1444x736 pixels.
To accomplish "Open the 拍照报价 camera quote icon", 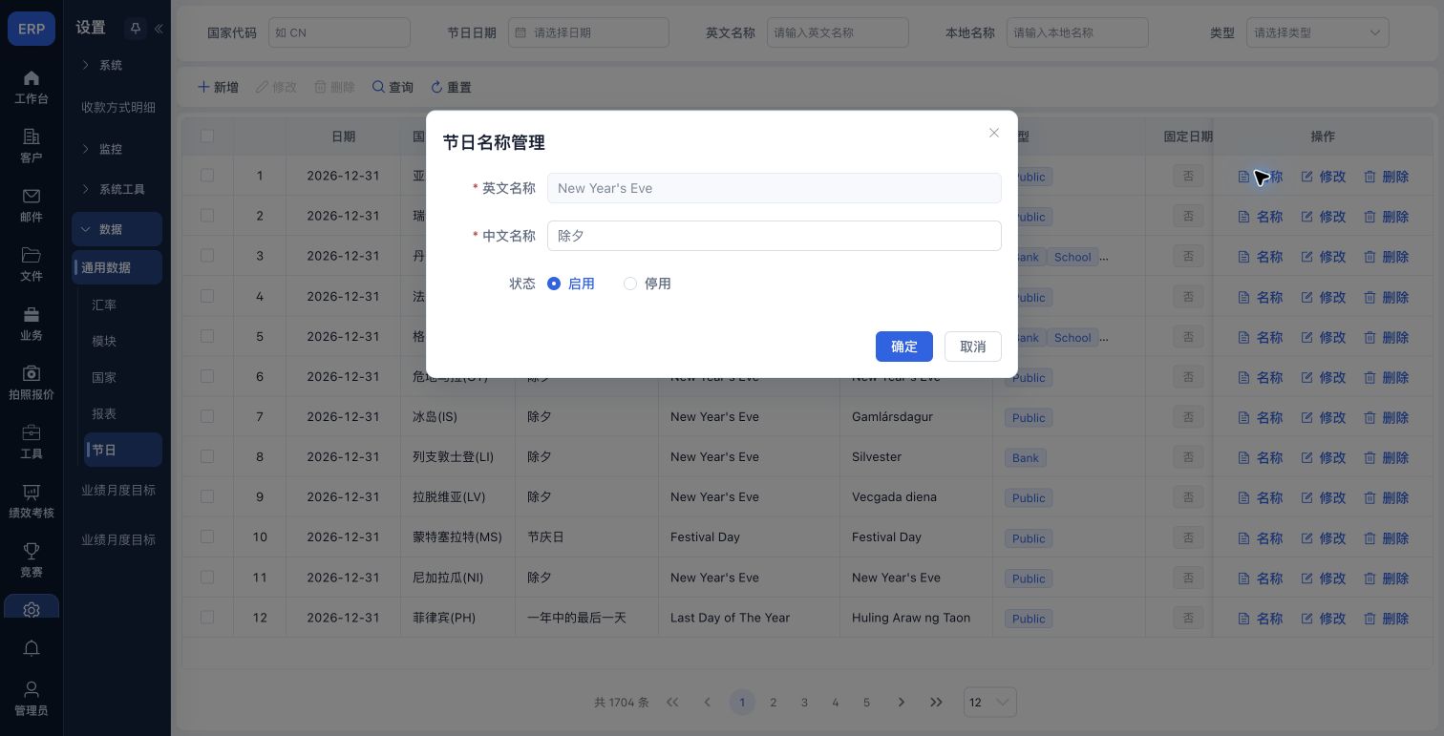I will tap(32, 383).
